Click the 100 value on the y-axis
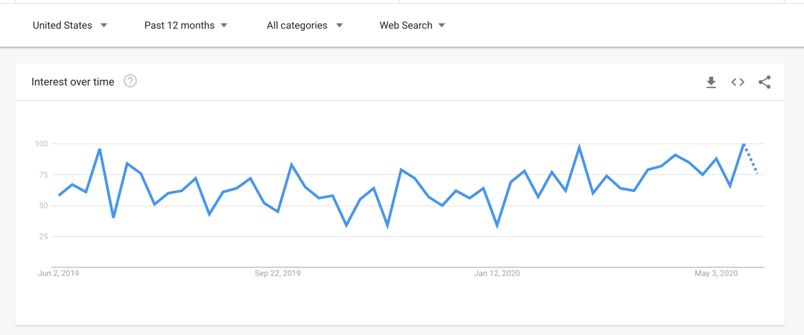 pyautogui.click(x=41, y=144)
